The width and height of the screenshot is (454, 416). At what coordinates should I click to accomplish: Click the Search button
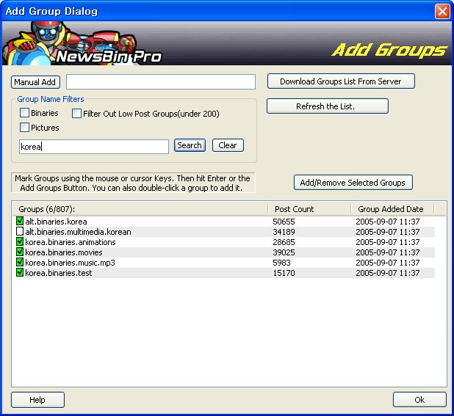coord(190,145)
